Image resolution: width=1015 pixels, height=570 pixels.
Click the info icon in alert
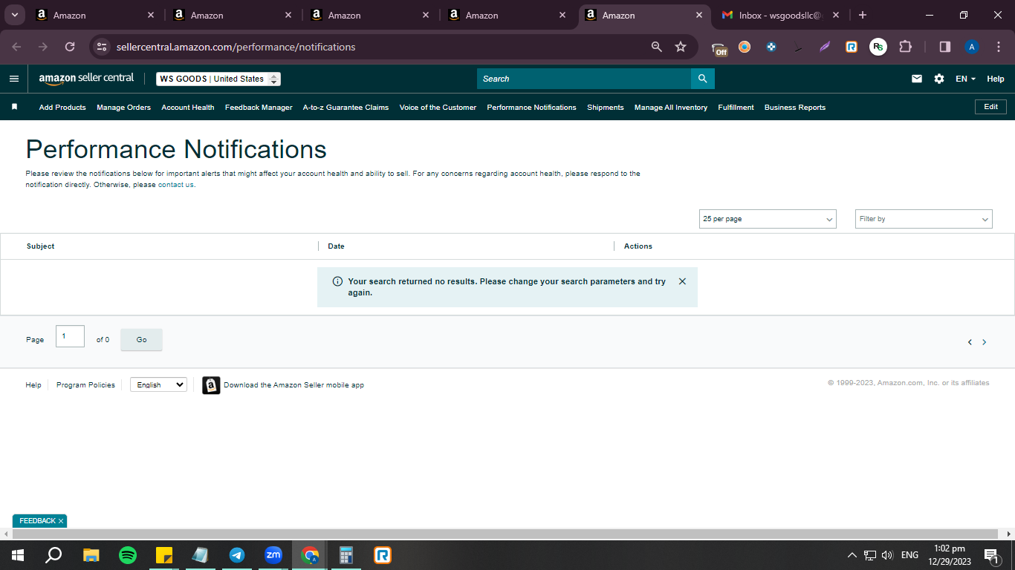[x=337, y=281]
